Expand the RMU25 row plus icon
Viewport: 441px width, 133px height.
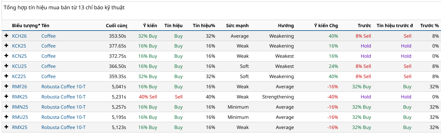point(6,117)
